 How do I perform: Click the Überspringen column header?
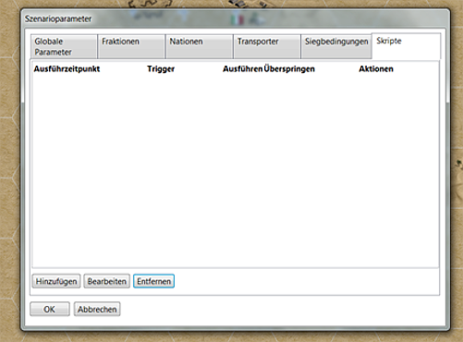[289, 68]
